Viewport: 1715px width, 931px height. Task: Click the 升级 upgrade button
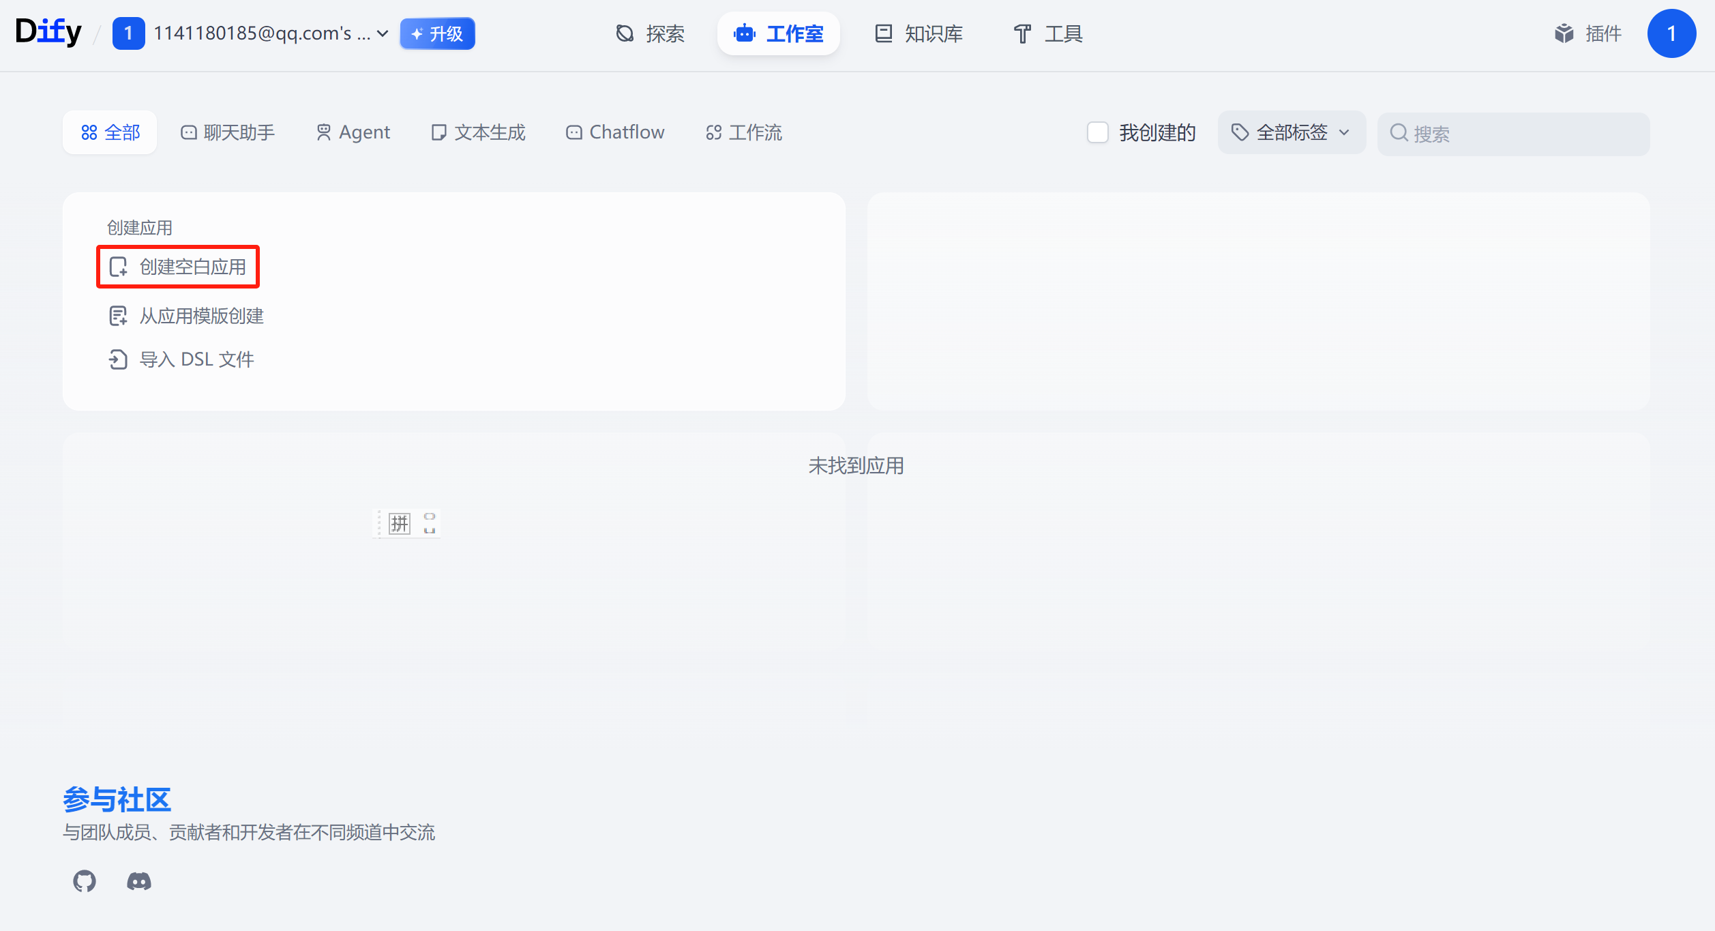[x=437, y=33]
